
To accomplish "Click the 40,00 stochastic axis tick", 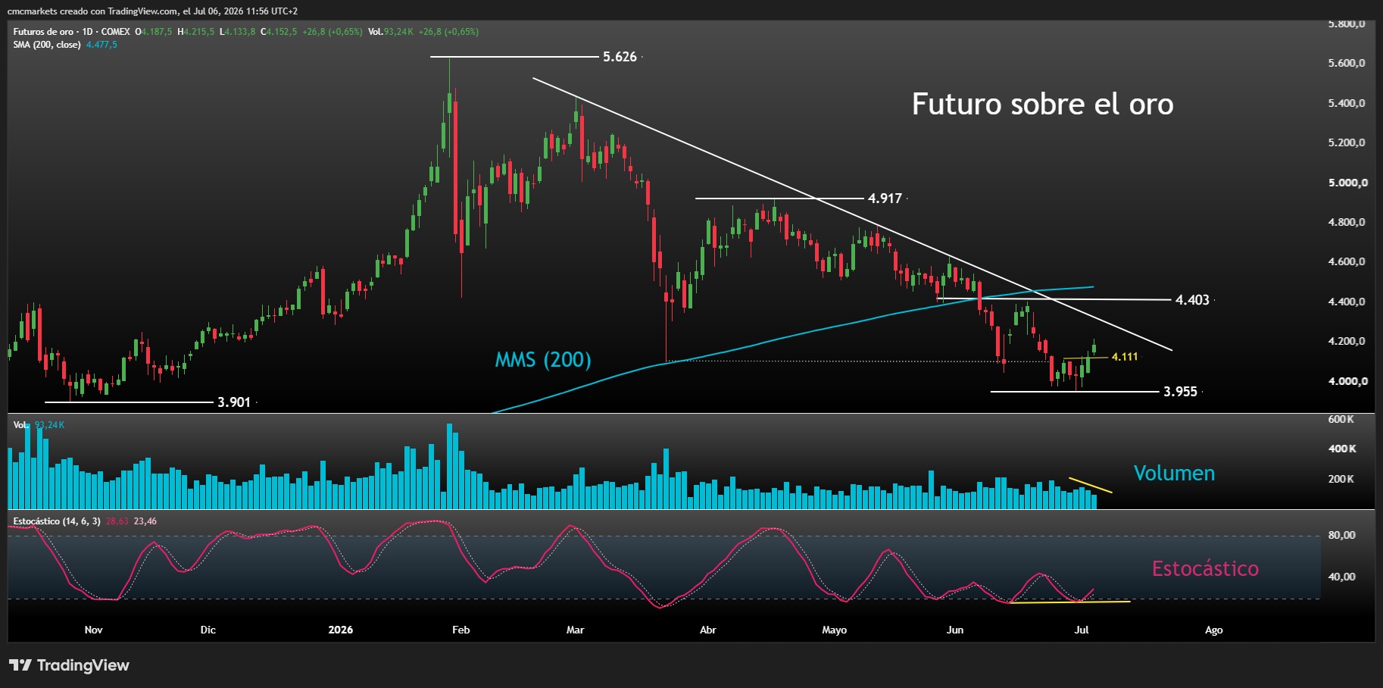I will point(1341,577).
